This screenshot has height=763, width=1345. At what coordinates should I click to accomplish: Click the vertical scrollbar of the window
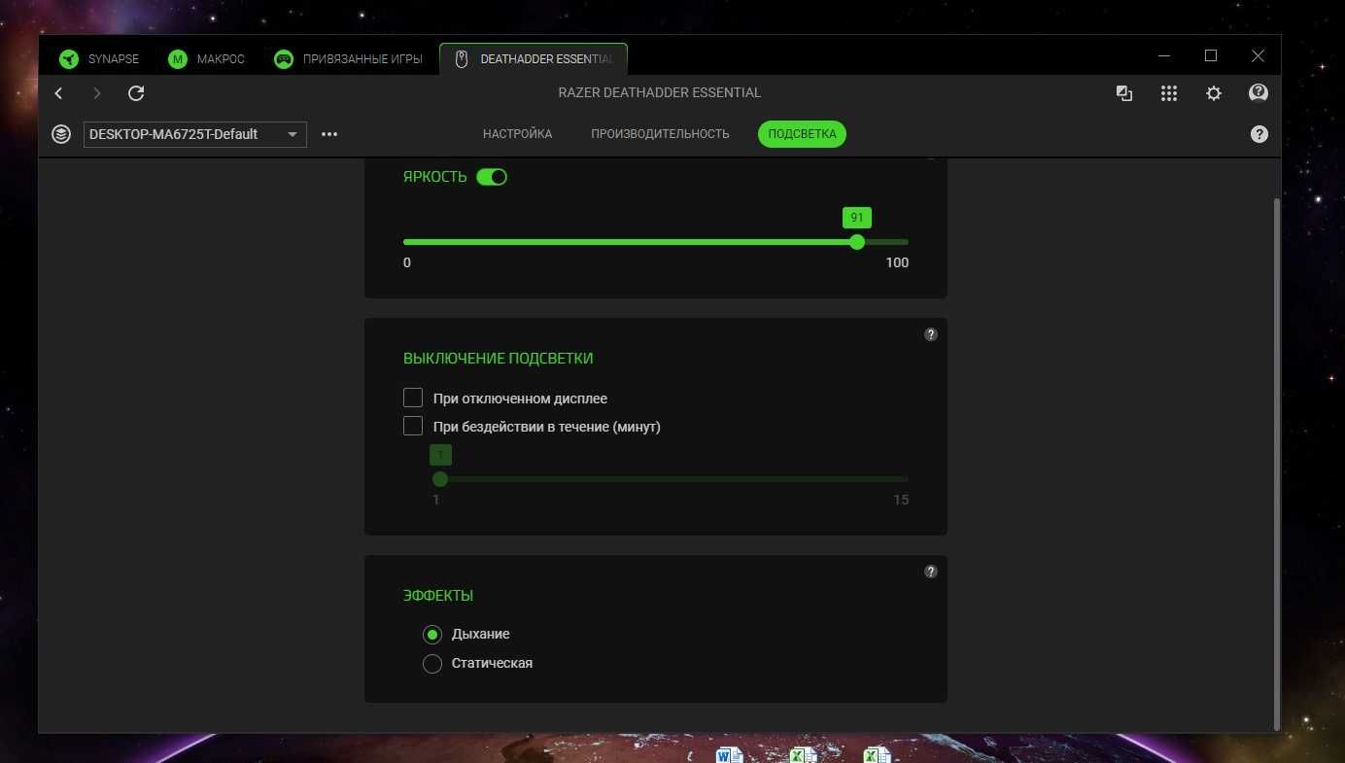coord(1276,463)
